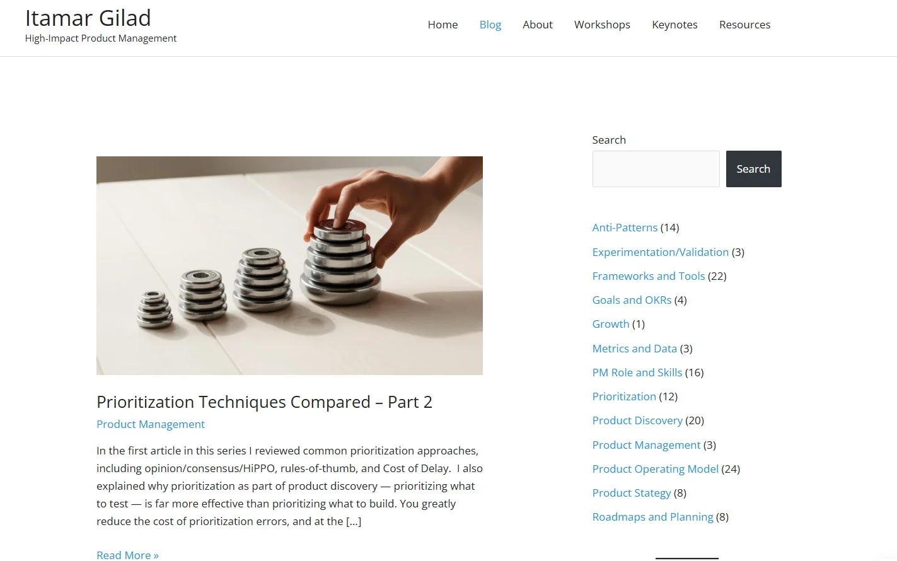Go to the Blog page

(490, 25)
